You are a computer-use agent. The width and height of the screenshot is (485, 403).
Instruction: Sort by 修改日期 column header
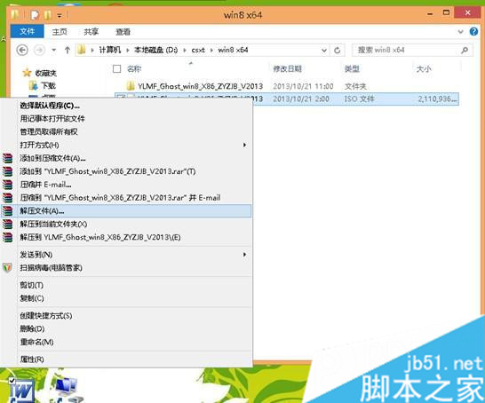(x=287, y=68)
